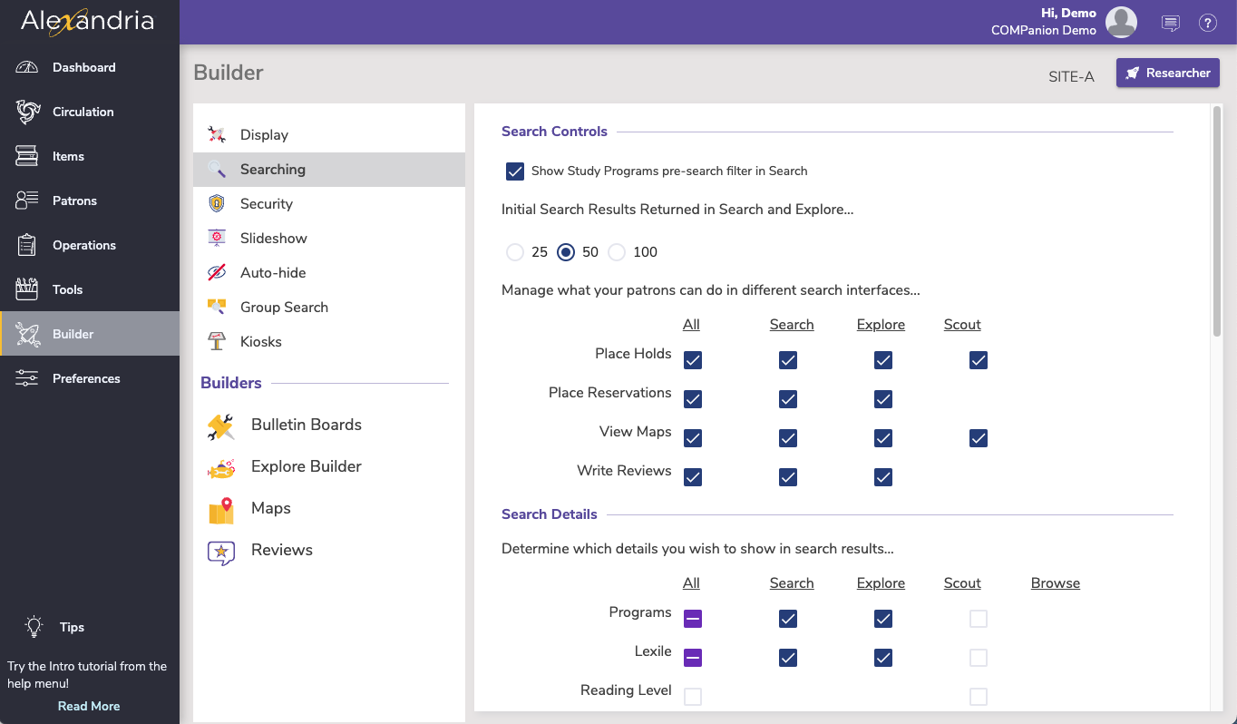Click the Tips lightbulb icon
The image size is (1237, 724).
pos(34,626)
